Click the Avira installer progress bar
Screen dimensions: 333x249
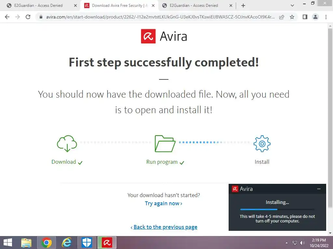277,209
